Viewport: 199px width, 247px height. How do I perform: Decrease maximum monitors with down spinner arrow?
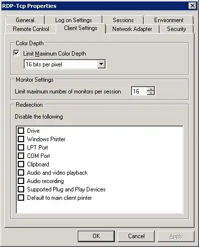click(151, 93)
